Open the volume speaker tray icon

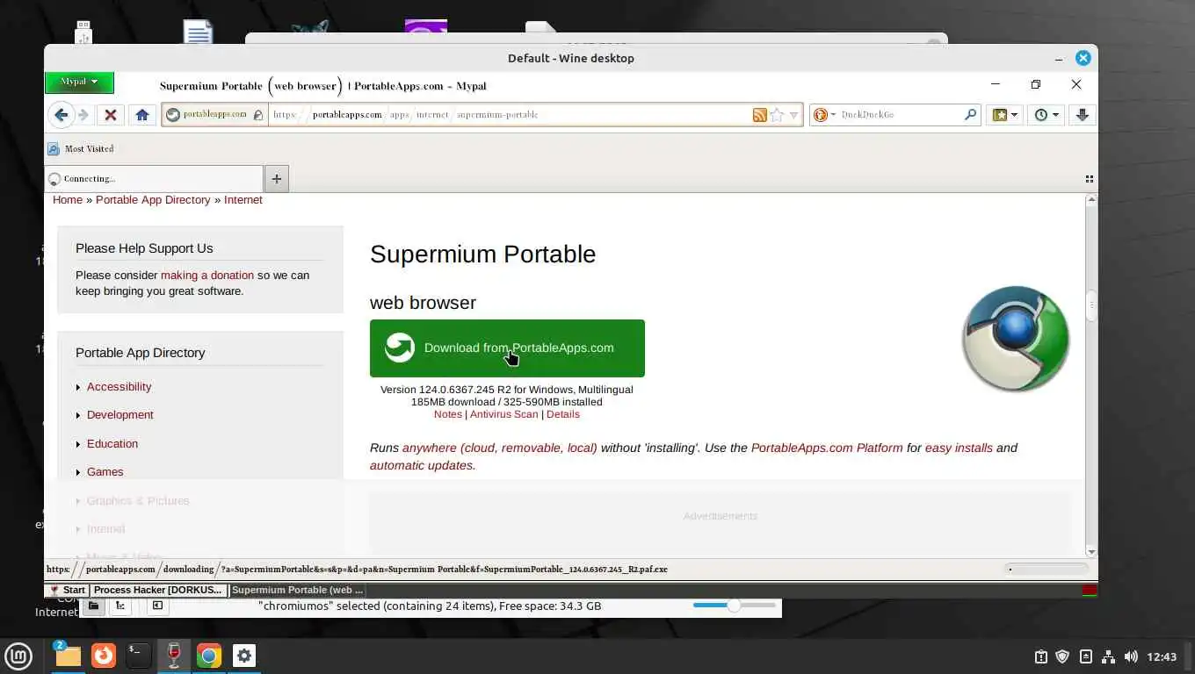tap(1131, 656)
